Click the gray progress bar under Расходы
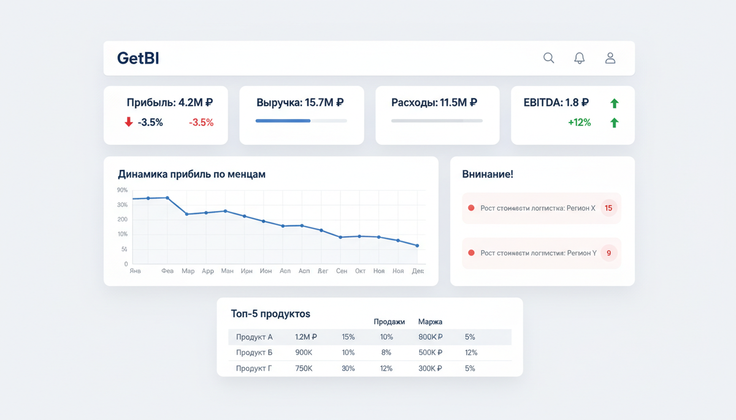 point(437,121)
